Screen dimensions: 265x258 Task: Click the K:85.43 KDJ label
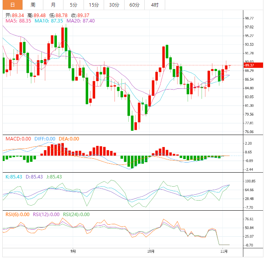[14, 177]
